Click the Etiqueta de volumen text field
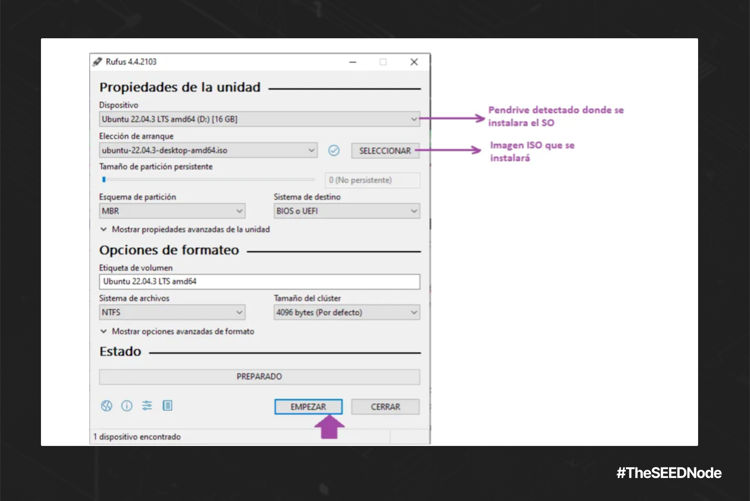750x501 pixels. click(x=259, y=282)
